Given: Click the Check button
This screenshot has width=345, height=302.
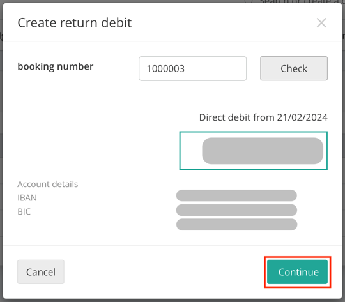Looking at the screenshot, I should pyautogui.click(x=294, y=68).
